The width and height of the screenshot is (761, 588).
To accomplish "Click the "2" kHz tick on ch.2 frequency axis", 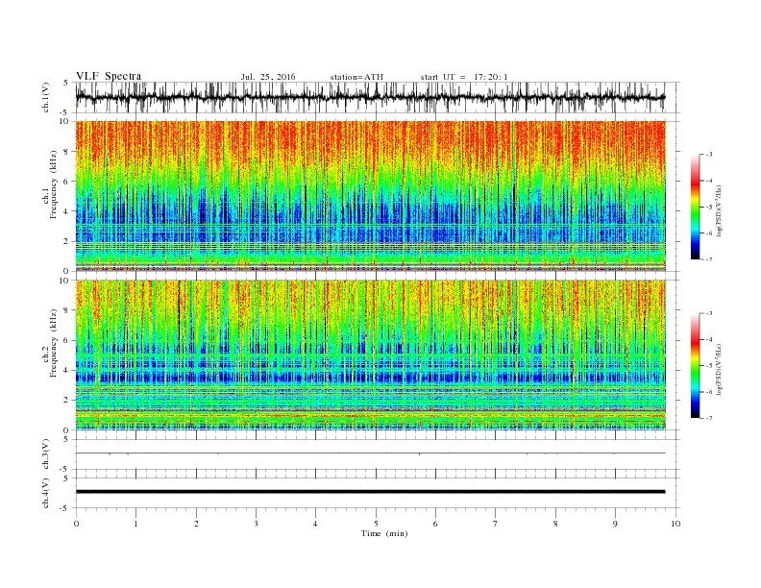I will [66, 401].
